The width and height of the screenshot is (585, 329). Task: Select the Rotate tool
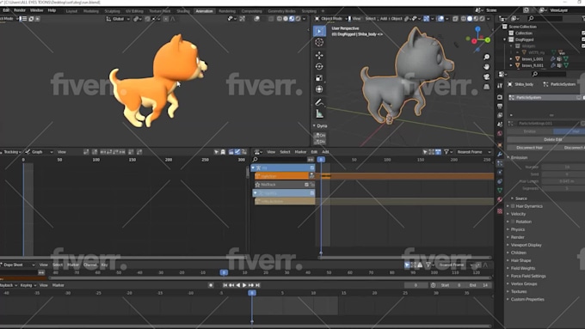click(x=319, y=67)
